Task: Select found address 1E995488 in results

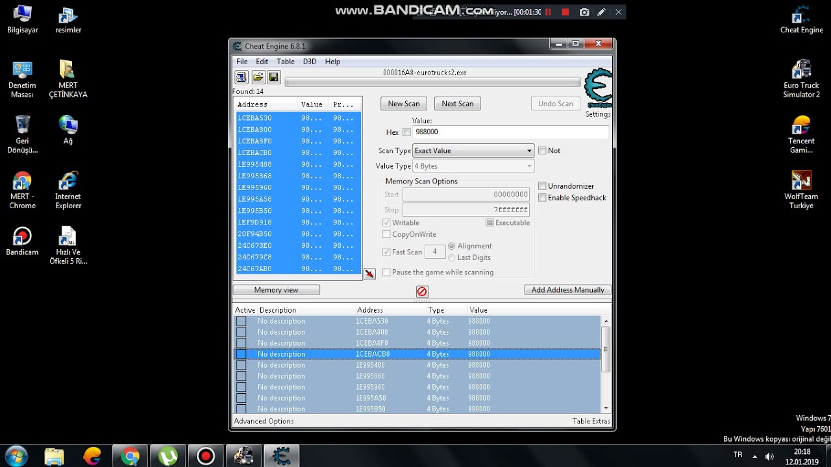Action: [298, 165]
